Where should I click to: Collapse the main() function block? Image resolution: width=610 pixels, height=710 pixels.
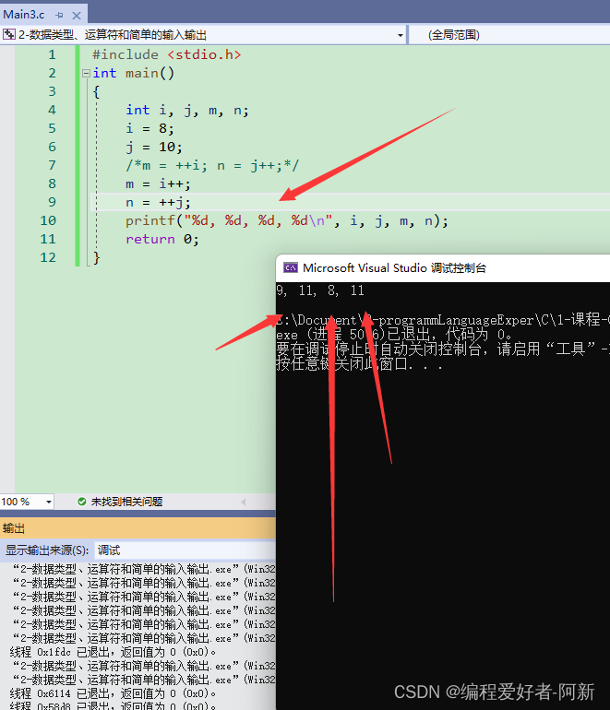pyautogui.click(x=86, y=73)
